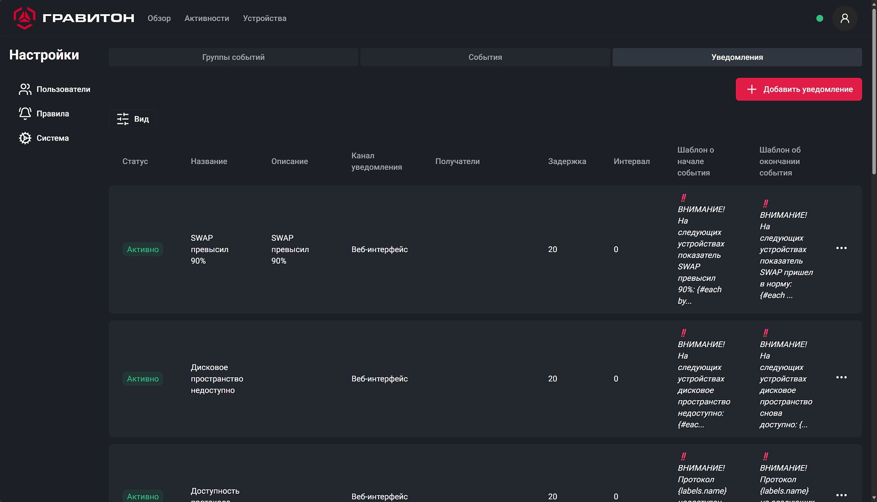Go to Устройства in top navigation
The width and height of the screenshot is (877, 502).
[264, 18]
